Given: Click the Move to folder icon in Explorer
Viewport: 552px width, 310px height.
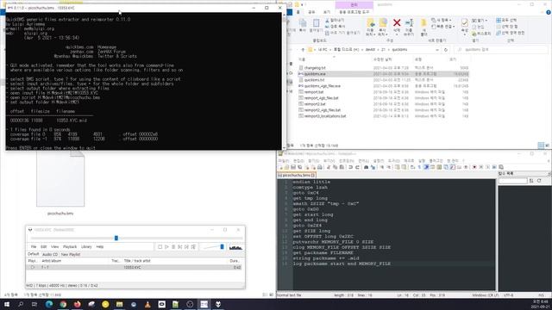Looking at the screenshot, I should (x=370, y=23).
